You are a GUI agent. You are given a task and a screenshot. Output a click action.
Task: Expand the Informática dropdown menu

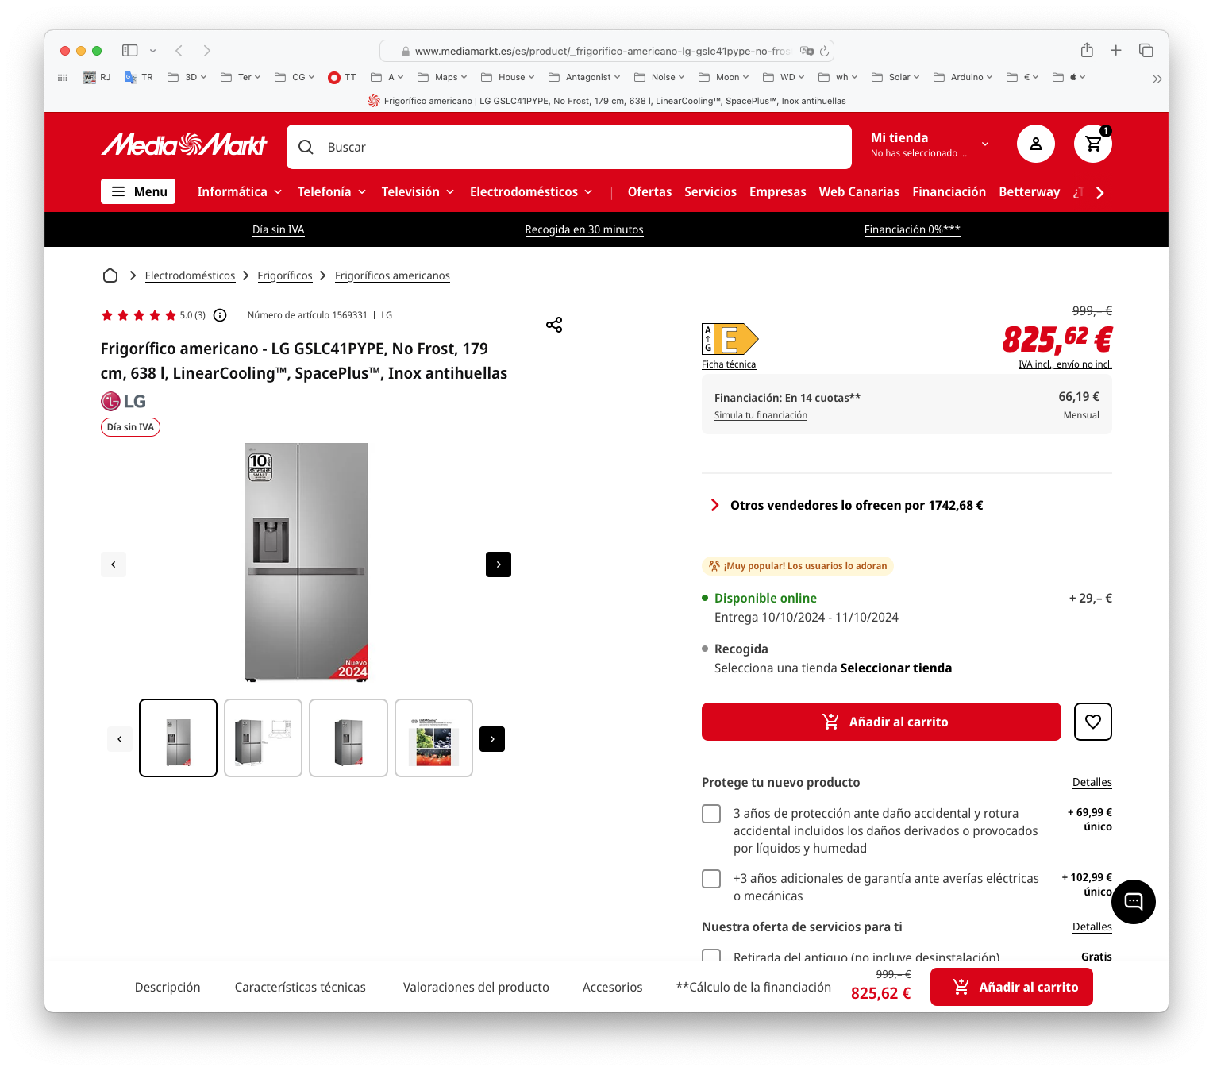[x=240, y=191]
